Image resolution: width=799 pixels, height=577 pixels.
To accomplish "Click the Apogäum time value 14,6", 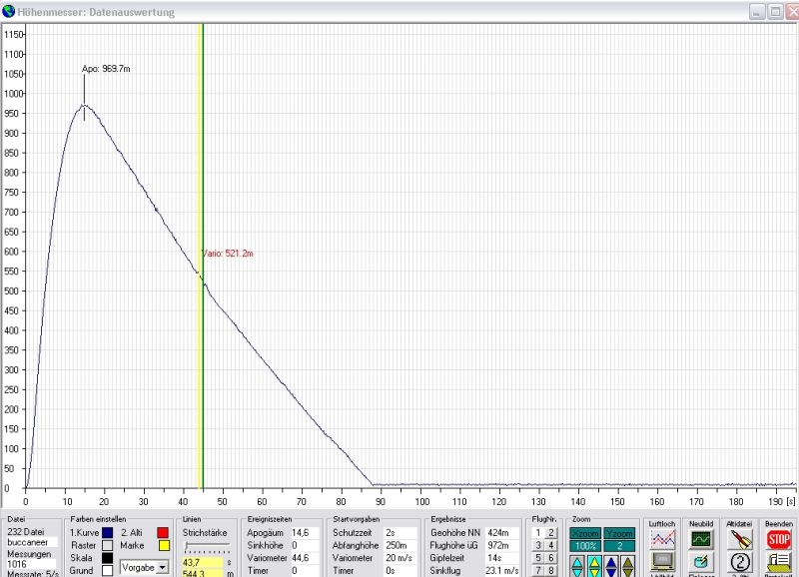I will [x=305, y=533].
